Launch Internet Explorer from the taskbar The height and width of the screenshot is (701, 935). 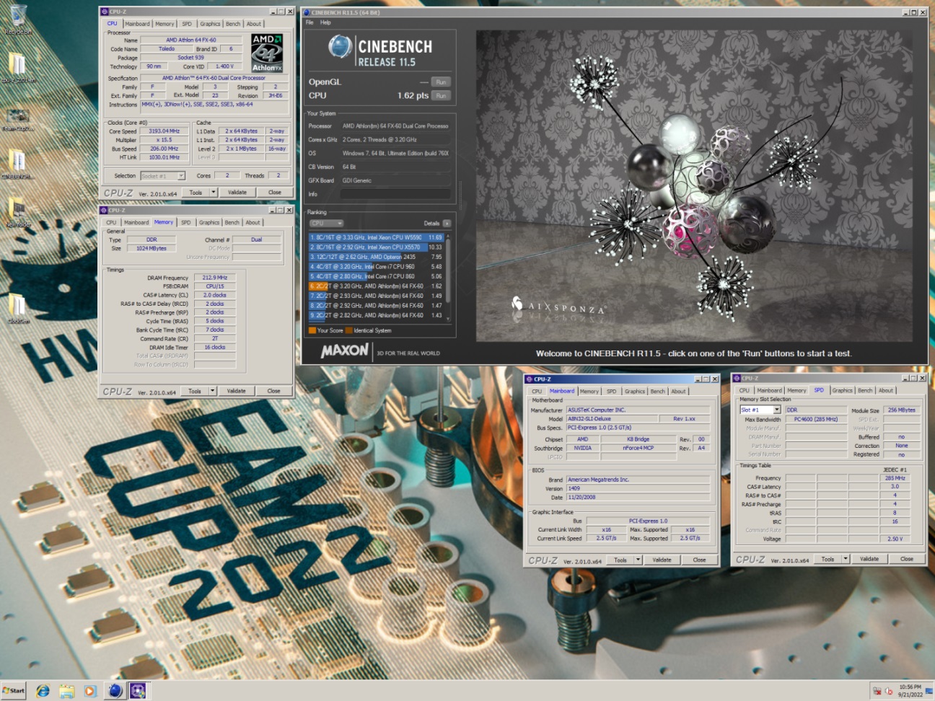pos(43,691)
